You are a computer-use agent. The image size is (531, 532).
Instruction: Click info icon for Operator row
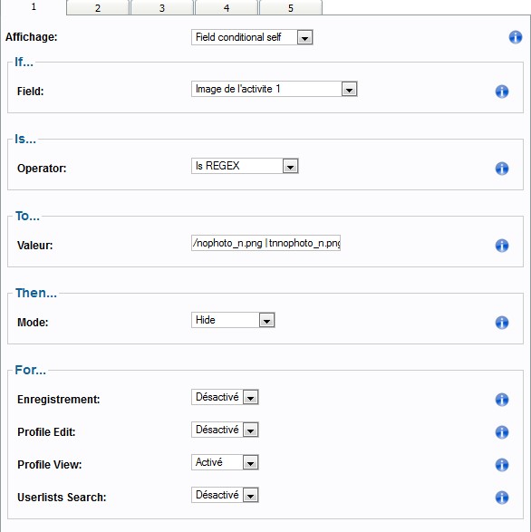click(x=502, y=169)
